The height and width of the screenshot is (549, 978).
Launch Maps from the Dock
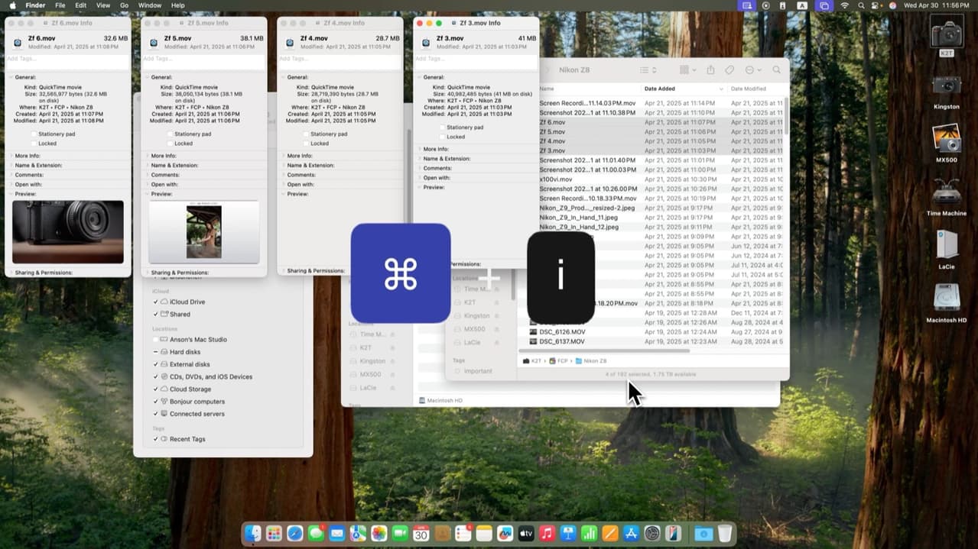pyautogui.click(x=358, y=534)
